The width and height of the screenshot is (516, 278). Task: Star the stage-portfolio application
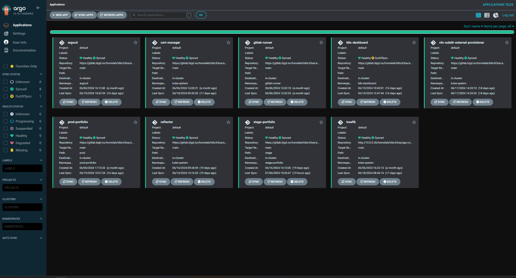[x=321, y=122]
